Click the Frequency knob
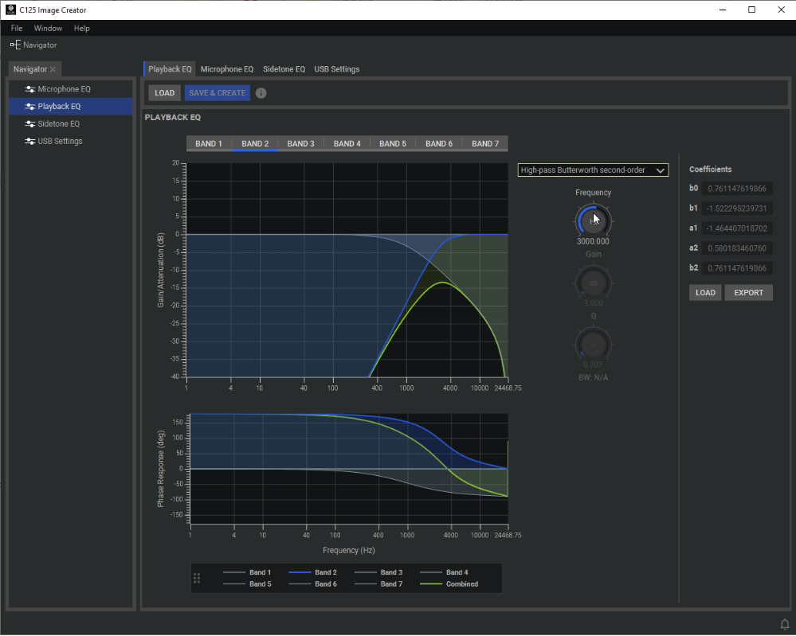 [593, 220]
